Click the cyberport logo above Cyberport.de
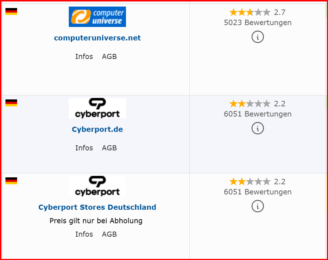 pos(97,108)
